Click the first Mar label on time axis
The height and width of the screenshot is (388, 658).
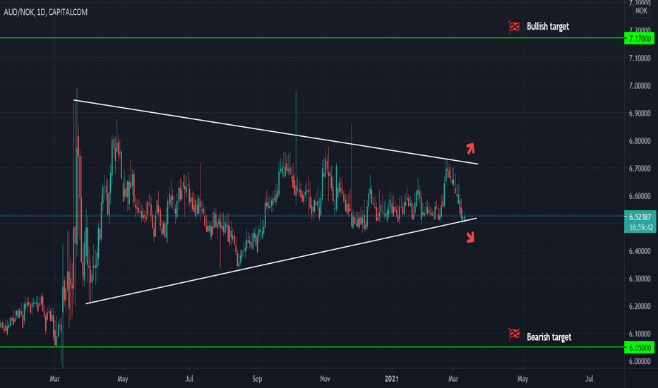click(54, 379)
